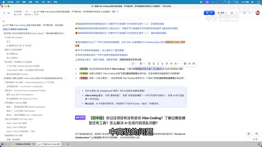This screenshot has width=262, height=147.
Task: Click the 【专家级】 bullet line text
Action: [131, 78]
